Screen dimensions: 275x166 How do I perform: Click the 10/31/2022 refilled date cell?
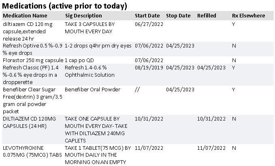point(211,119)
